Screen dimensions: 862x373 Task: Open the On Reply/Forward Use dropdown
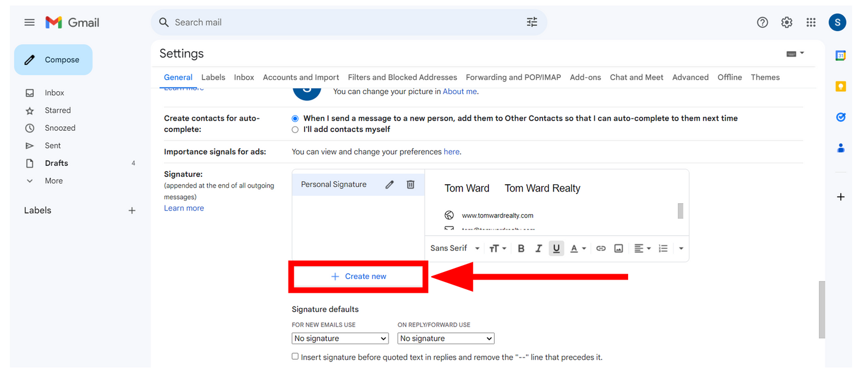coord(446,339)
